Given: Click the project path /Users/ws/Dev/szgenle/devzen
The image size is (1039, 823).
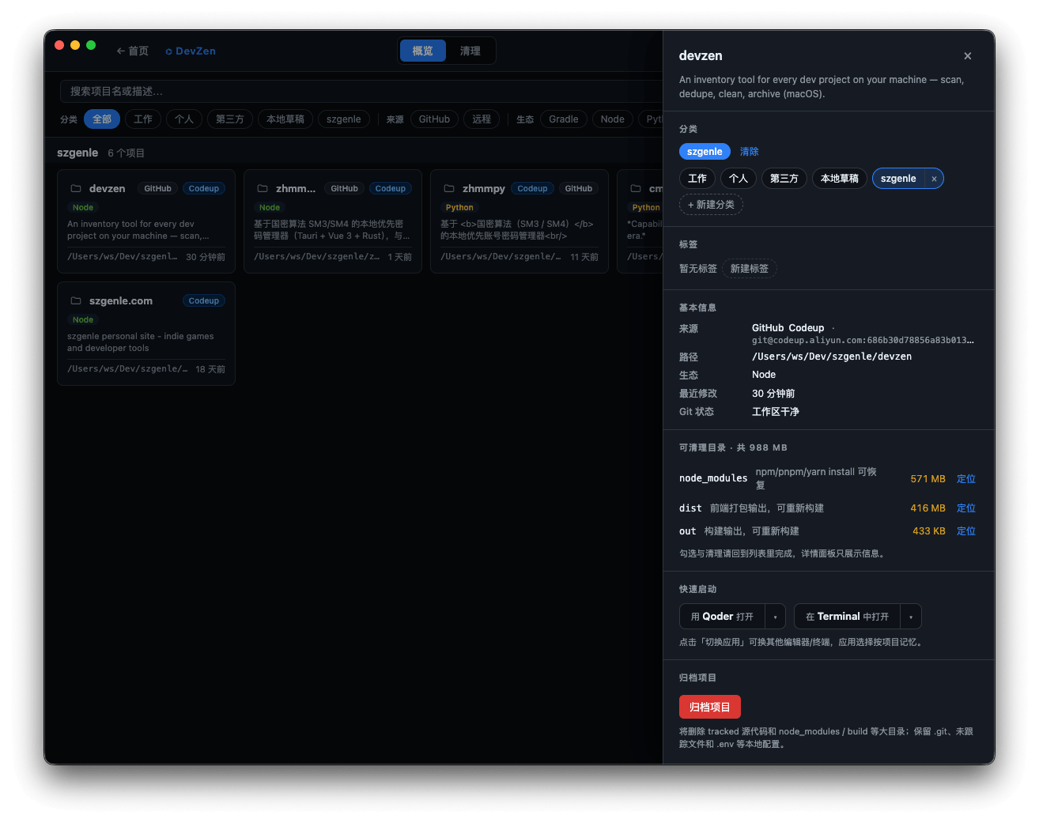Looking at the screenshot, I should point(832,357).
